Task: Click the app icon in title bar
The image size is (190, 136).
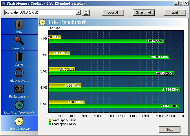Action: pos(3,3)
